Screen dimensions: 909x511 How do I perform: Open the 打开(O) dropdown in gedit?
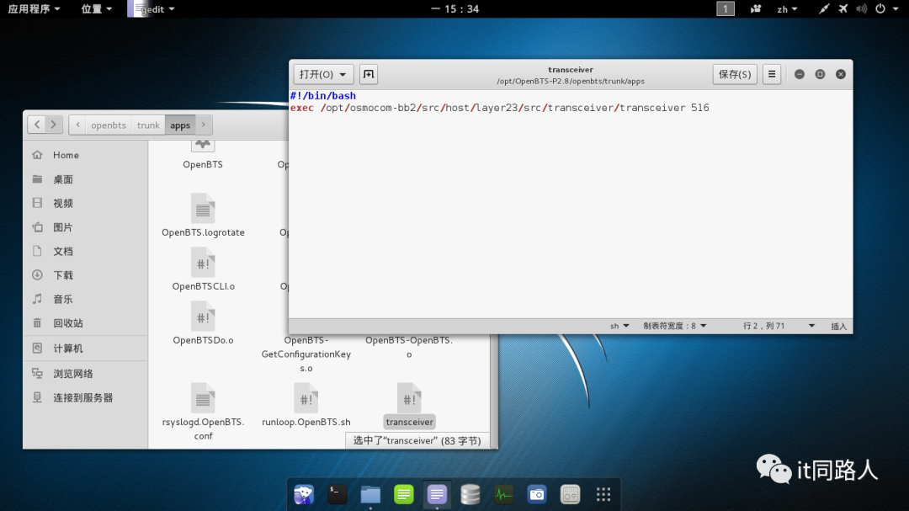[323, 74]
